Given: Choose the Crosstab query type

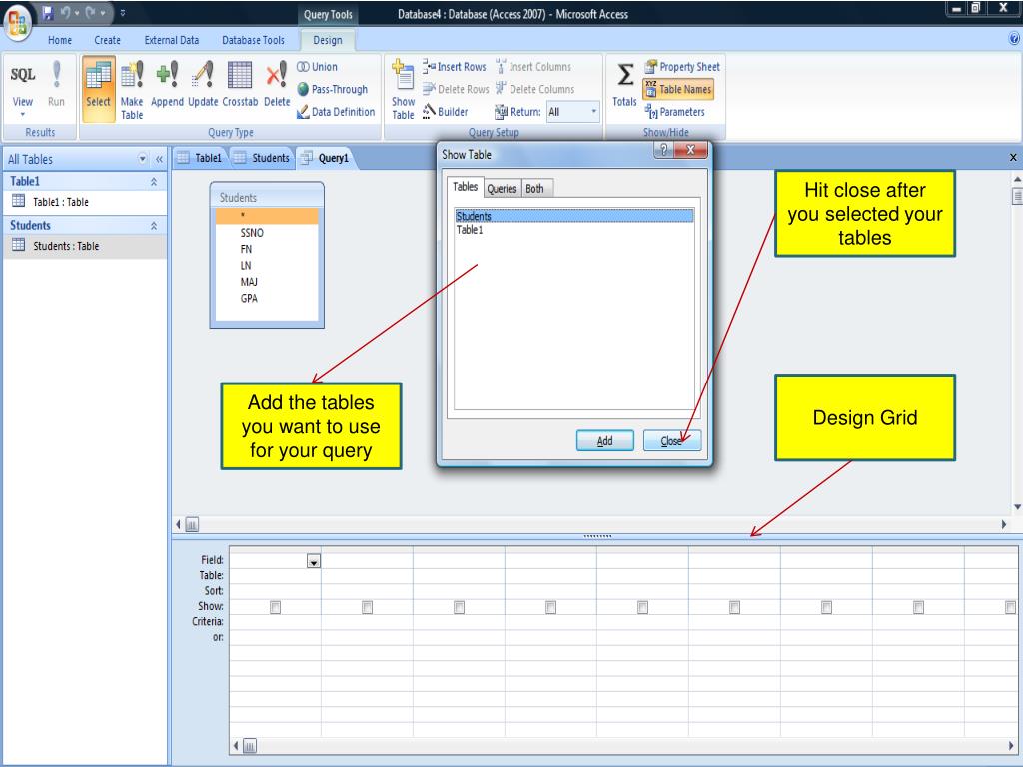Looking at the screenshot, I should 240,84.
